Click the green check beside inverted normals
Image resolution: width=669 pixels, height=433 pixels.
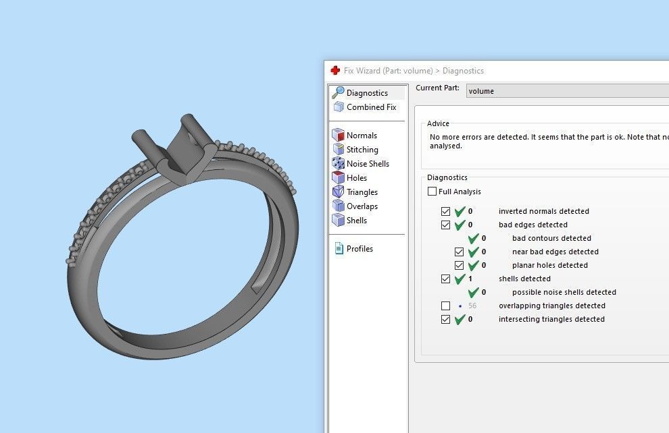[460, 211]
